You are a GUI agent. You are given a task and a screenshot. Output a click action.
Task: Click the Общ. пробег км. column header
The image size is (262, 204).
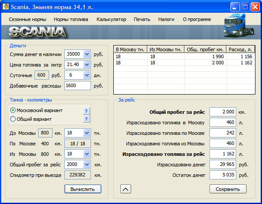point(205,49)
